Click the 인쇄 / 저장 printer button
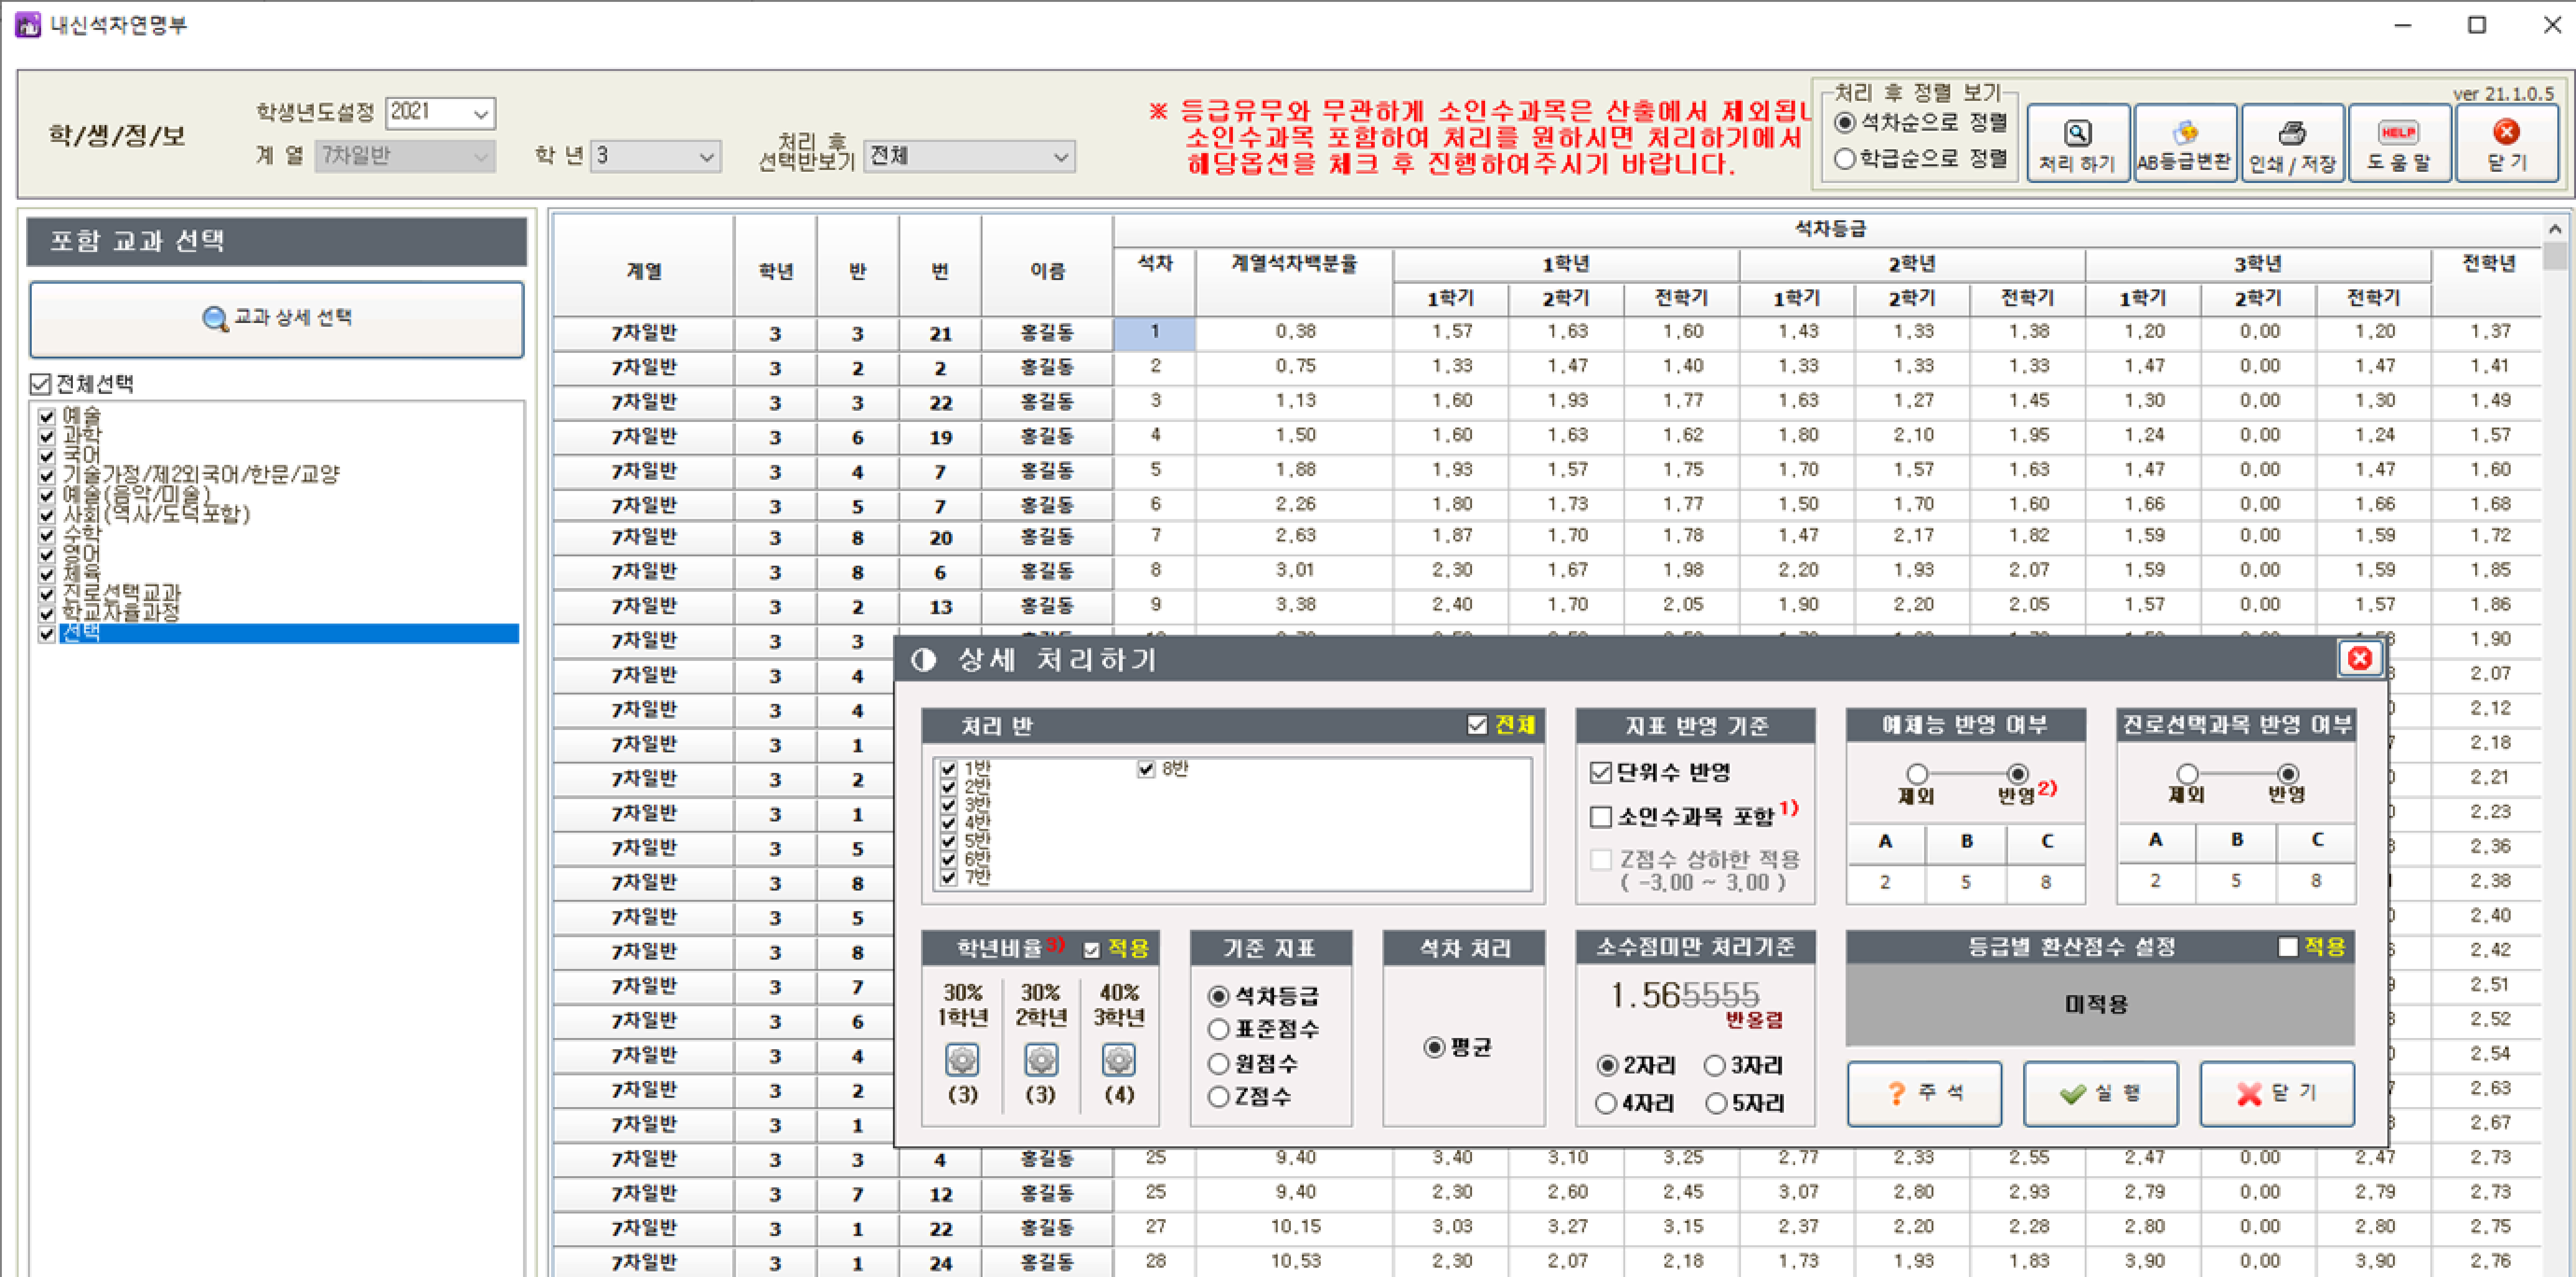2576x1277 pixels. (x=2291, y=144)
